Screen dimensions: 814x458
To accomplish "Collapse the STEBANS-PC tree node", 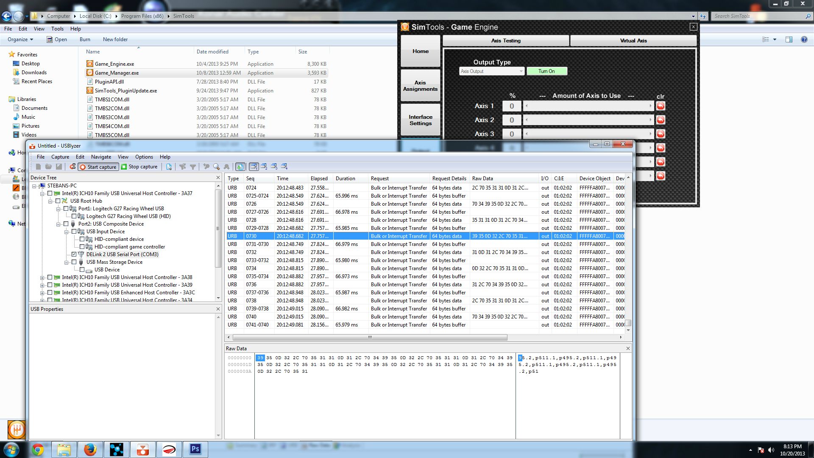I will tap(34, 186).
